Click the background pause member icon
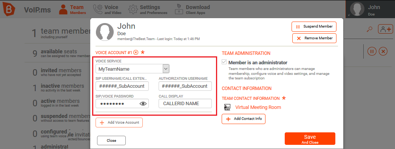The image size is (395, 149). click(x=372, y=51)
